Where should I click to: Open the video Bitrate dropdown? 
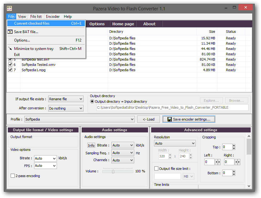[x=45, y=158]
